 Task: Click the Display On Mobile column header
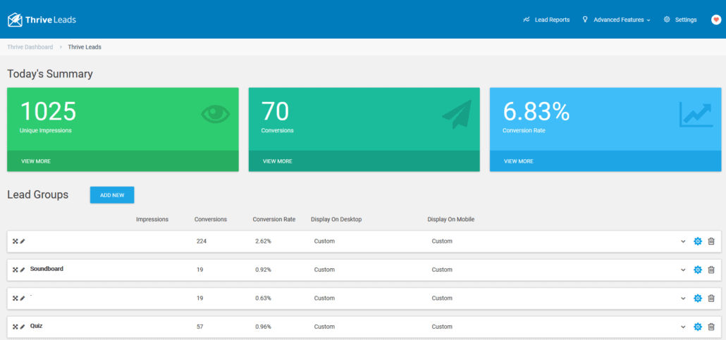click(451, 219)
